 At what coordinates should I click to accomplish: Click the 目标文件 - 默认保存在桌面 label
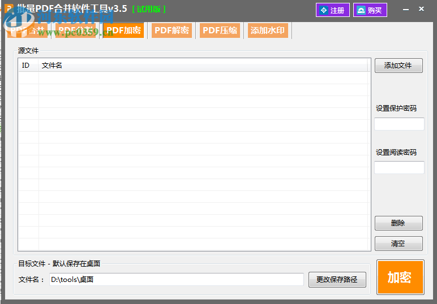click(59, 263)
